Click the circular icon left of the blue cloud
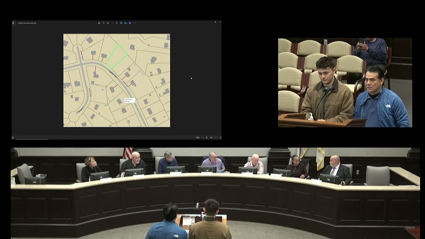This screenshot has width=425, height=239. tap(121, 23)
